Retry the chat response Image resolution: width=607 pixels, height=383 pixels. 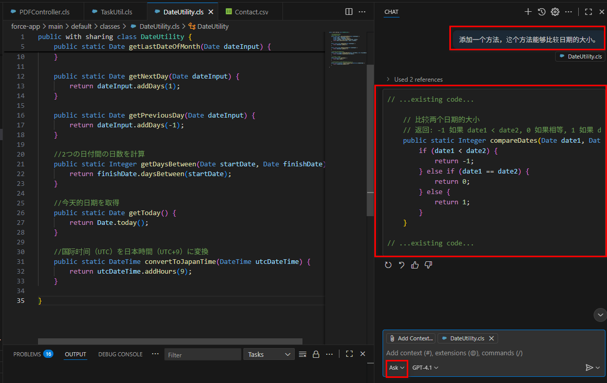[388, 265]
